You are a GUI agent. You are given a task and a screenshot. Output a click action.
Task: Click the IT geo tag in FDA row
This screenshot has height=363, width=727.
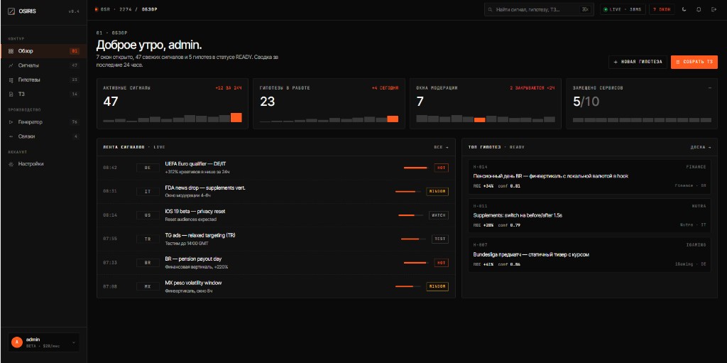(148, 191)
